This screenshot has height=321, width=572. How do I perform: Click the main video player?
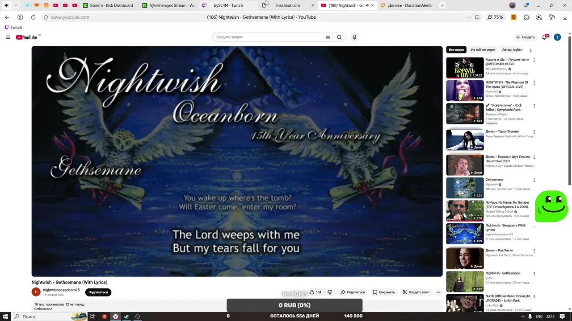pyautogui.click(x=237, y=161)
